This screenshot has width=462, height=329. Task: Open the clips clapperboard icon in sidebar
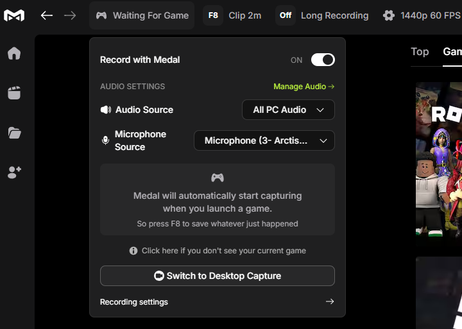point(14,93)
